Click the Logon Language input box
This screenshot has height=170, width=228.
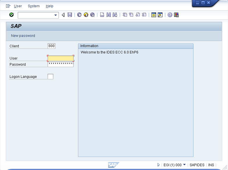50,76
